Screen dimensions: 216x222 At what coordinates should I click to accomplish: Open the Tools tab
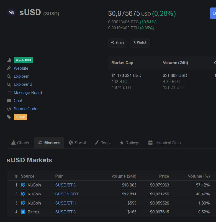(103, 143)
